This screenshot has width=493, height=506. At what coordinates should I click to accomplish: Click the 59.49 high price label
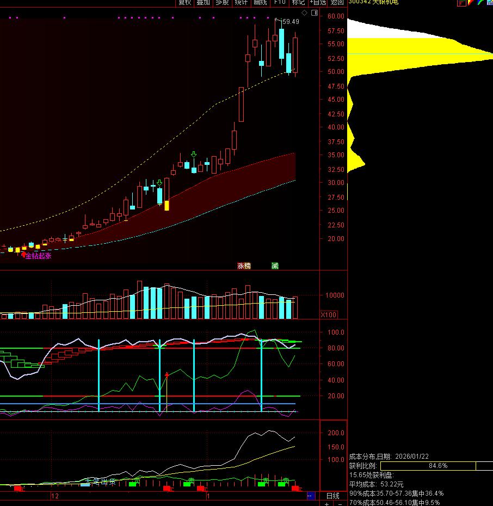click(x=291, y=22)
